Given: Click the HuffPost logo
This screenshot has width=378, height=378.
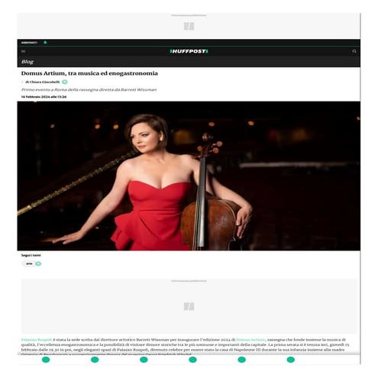Looking at the screenshot, I should (189, 51).
